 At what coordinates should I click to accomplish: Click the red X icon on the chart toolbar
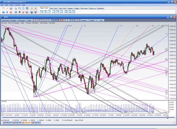[x=62, y=20]
